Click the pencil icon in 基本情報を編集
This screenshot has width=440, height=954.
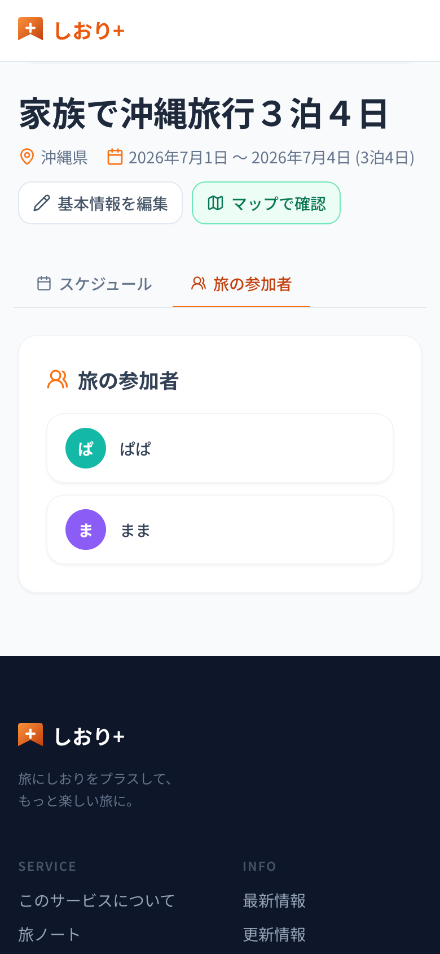tap(42, 203)
